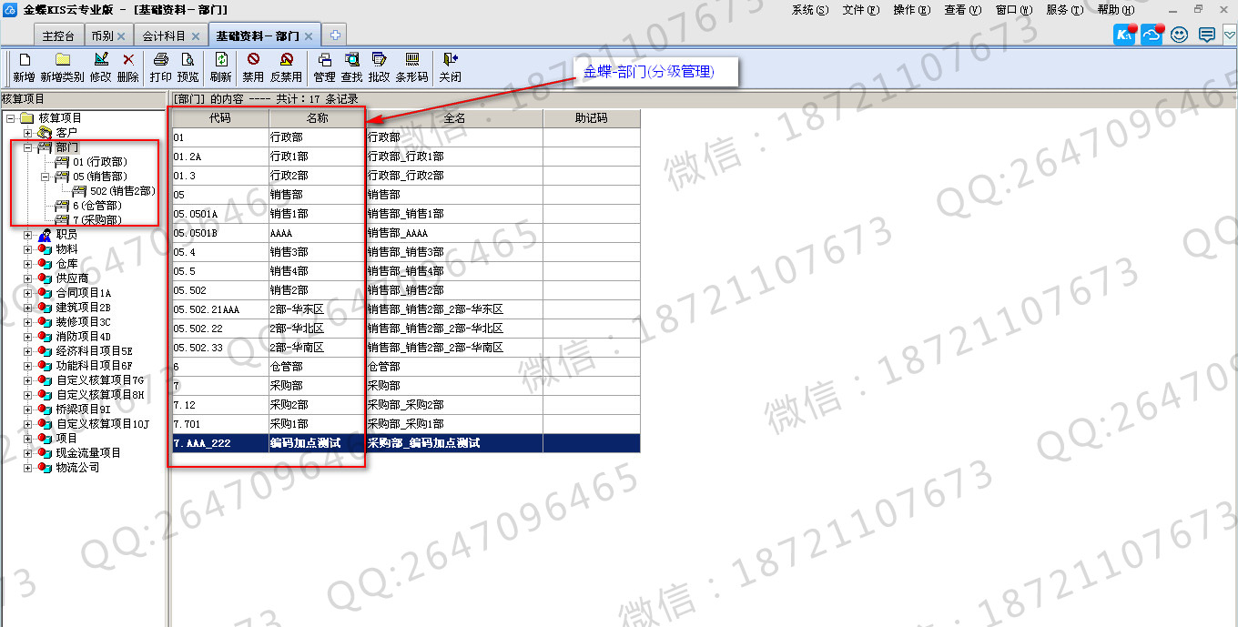1238x627 pixels.
Task: Click the 新增类别 folder icon
Action: point(62,60)
